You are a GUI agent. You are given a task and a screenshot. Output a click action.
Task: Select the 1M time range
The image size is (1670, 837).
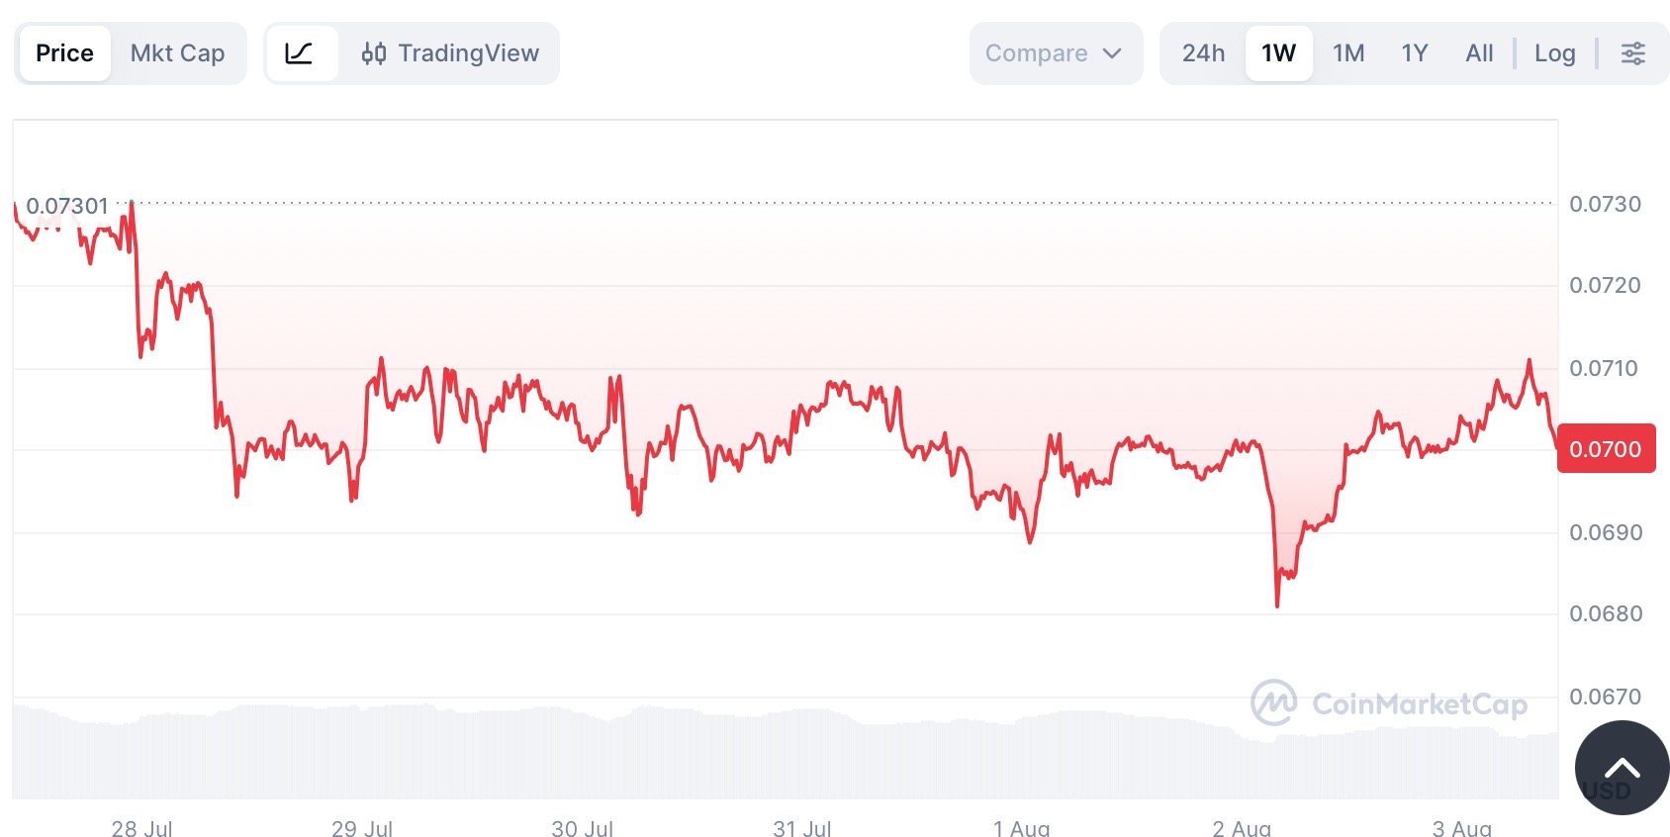(1348, 53)
